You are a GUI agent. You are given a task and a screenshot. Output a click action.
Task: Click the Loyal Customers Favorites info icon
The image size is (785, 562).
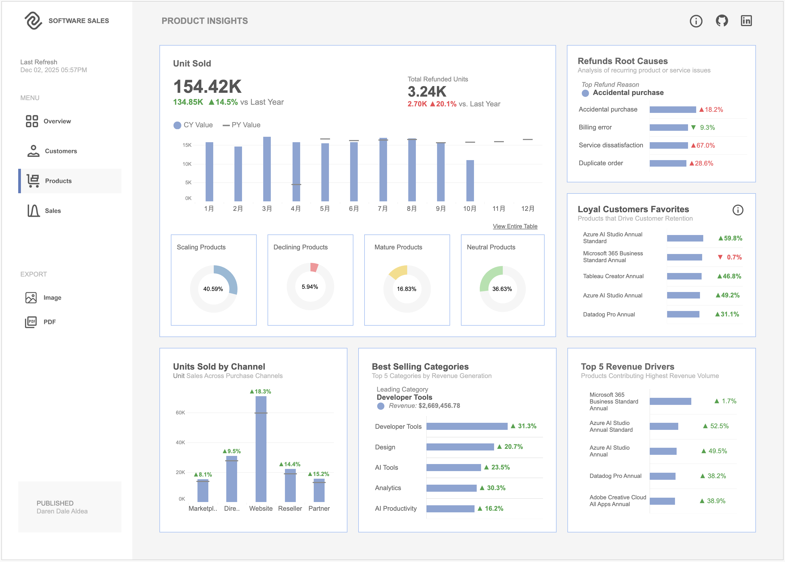[737, 210]
